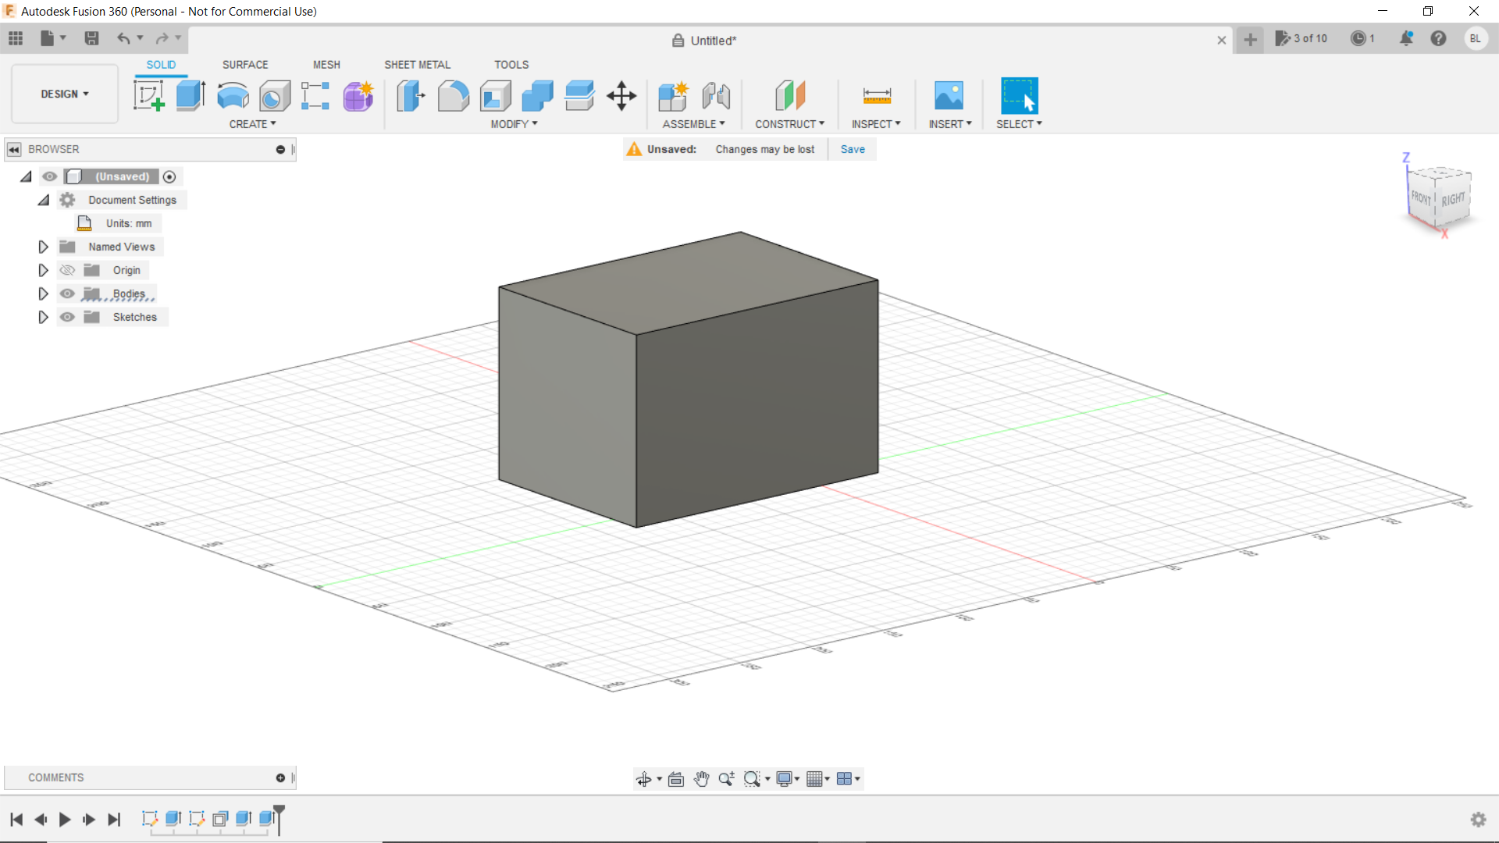Open the notifications bell
The width and height of the screenshot is (1499, 843).
[x=1406, y=38]
